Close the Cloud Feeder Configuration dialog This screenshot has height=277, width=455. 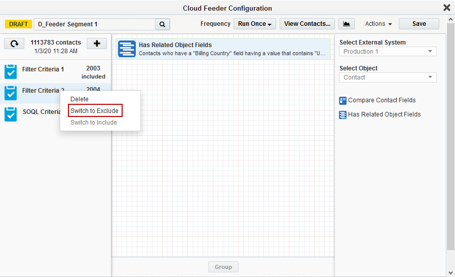446,8
